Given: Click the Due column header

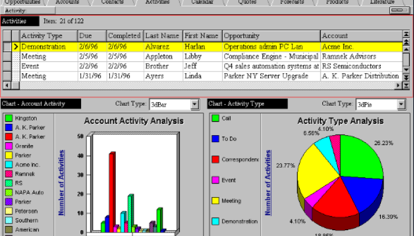Looking at the screenshot, I should tap(92, 35).
